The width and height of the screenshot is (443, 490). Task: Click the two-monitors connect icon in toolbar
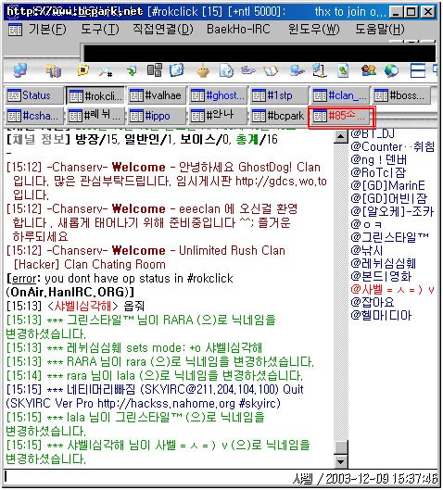click(20, 70)
